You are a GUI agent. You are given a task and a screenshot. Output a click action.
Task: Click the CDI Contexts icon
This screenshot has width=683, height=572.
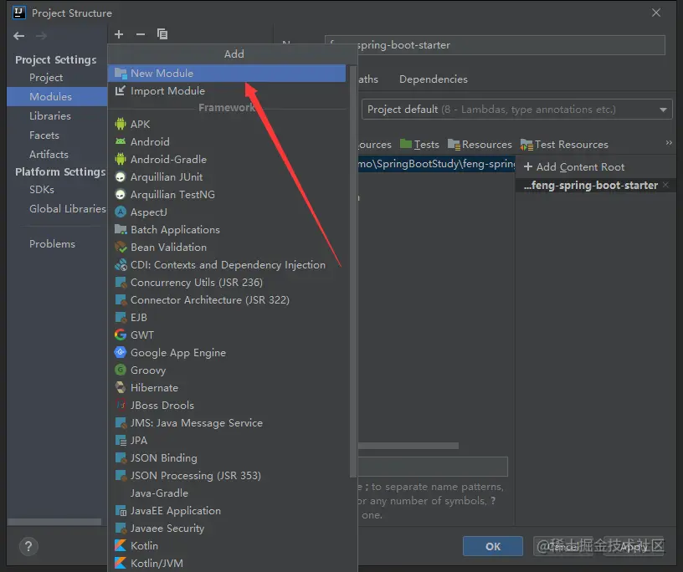(x=121, y=264)
